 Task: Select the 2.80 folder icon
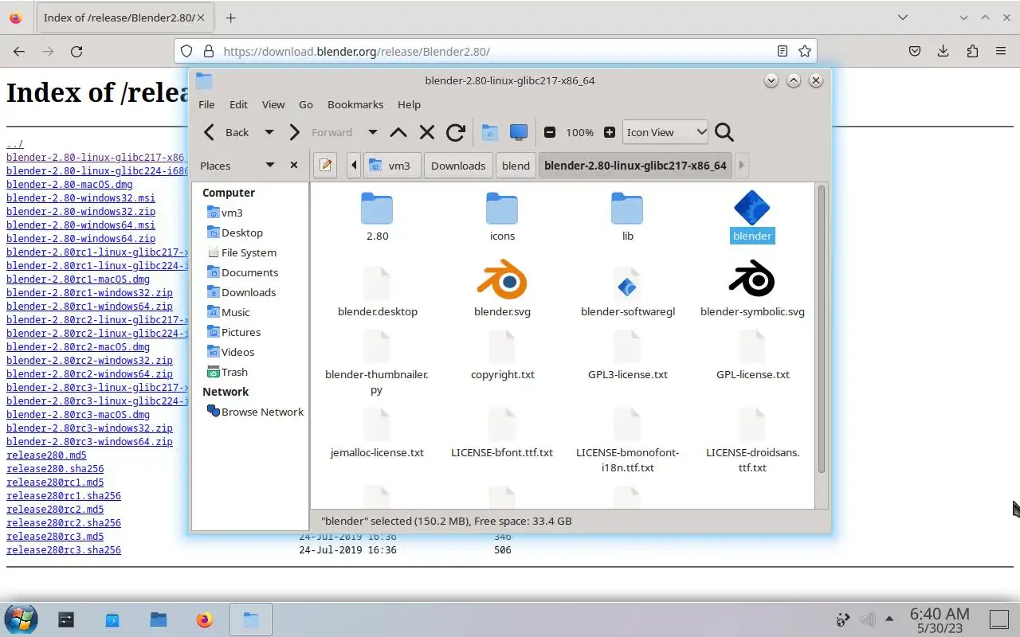point(377,209)
